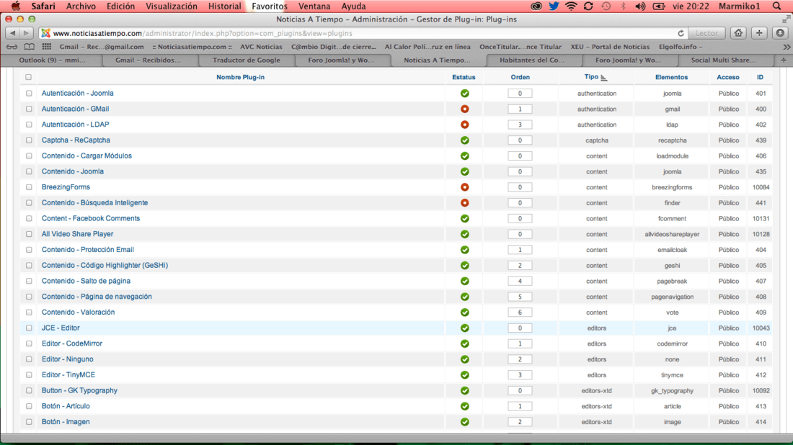This screenshot has height=445, width=793.
Task: Click the Twitter menu bar icon
Action: 554,6
